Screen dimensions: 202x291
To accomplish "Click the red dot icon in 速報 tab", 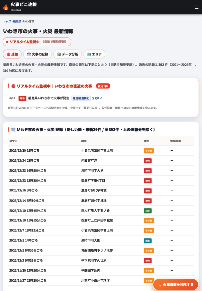I will coord(9,54).
